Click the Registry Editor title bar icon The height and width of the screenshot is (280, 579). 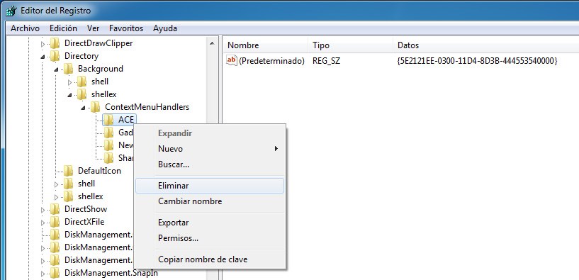[11, 11]
